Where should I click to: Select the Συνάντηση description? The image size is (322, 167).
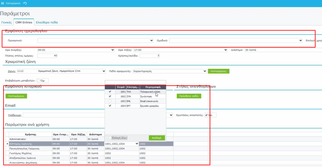tap(146, 96)
